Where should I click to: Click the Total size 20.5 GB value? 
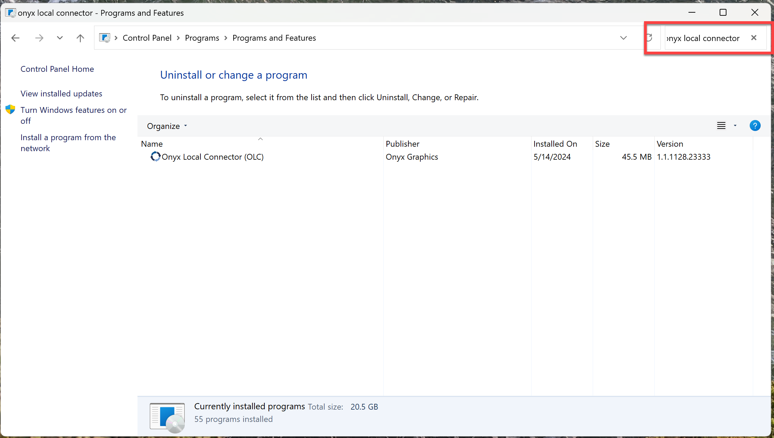click(364, 407)
